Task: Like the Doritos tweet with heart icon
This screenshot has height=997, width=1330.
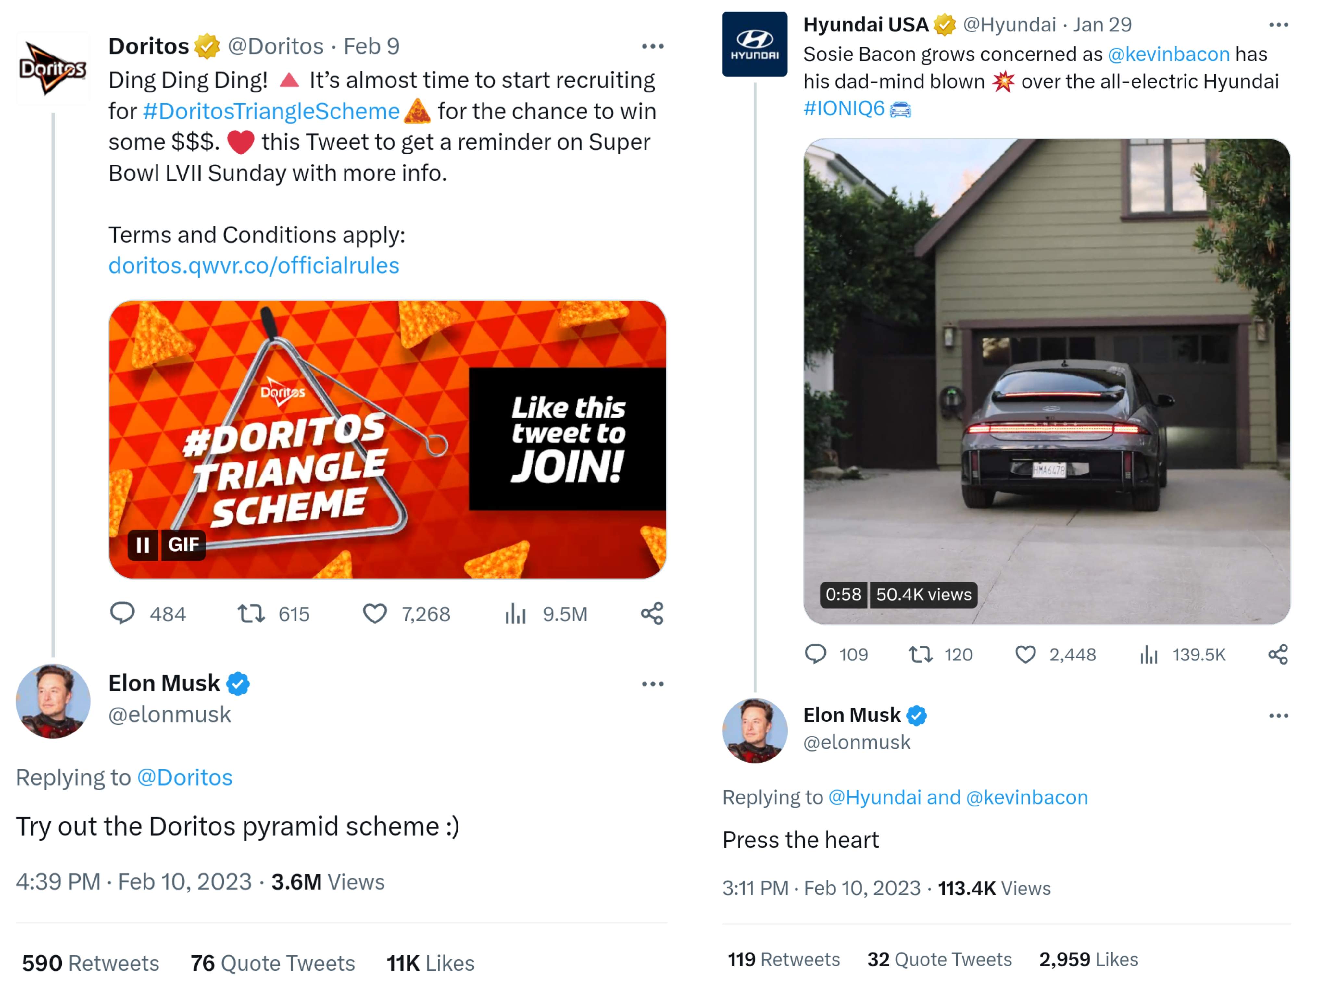Action: 375,613
